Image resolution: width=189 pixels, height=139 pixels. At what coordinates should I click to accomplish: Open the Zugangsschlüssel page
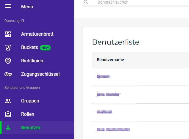(x=40, y=74)
